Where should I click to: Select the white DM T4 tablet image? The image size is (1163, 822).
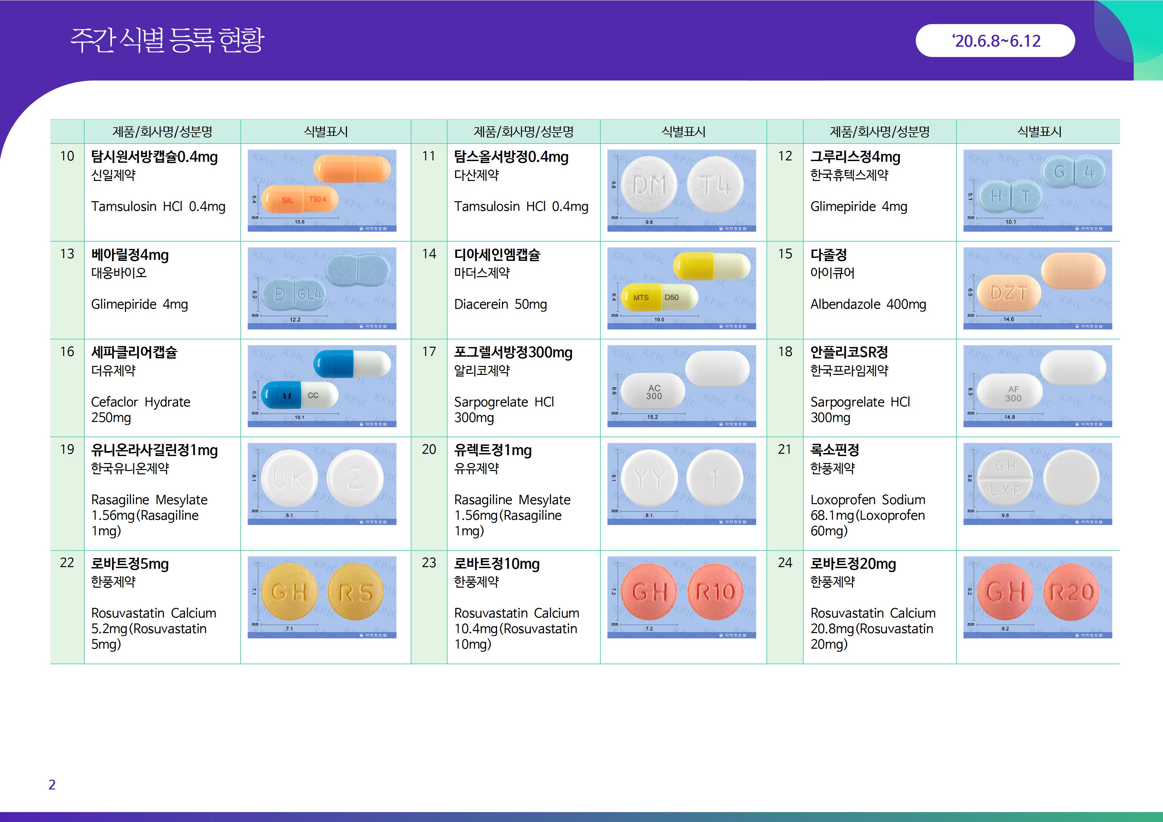[681, 191]
